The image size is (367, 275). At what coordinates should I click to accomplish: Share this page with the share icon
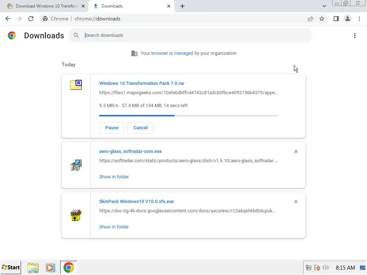310,19
